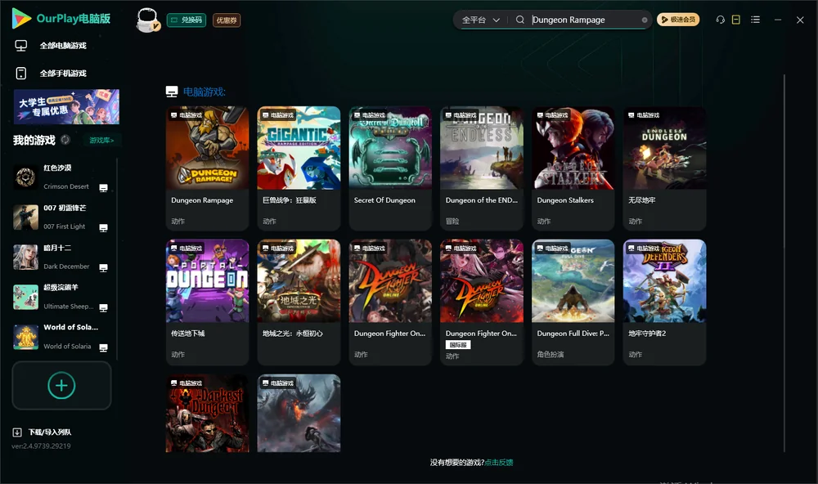The height and width of the screenshot is (484, 818).
Task: Click the results vertical scrollbar
Action: pos(784,263)
